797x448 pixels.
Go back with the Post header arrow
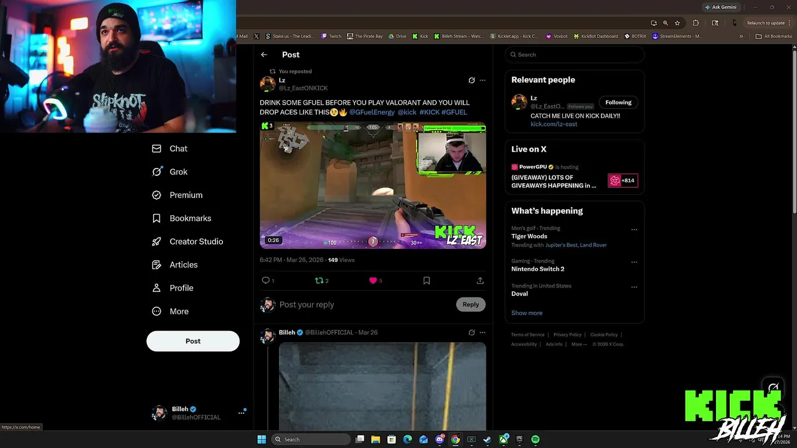264,55
